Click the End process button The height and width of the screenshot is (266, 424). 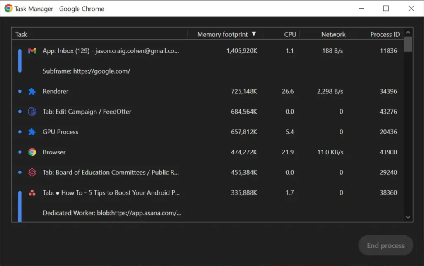coord(385,245)
